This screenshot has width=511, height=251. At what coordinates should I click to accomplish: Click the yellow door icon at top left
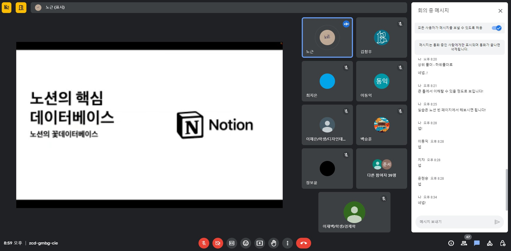(x=21, y=7)
